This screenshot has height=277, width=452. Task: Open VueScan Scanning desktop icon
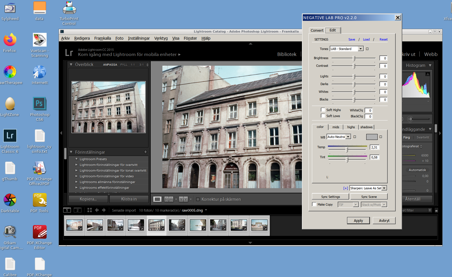[39, 45]
